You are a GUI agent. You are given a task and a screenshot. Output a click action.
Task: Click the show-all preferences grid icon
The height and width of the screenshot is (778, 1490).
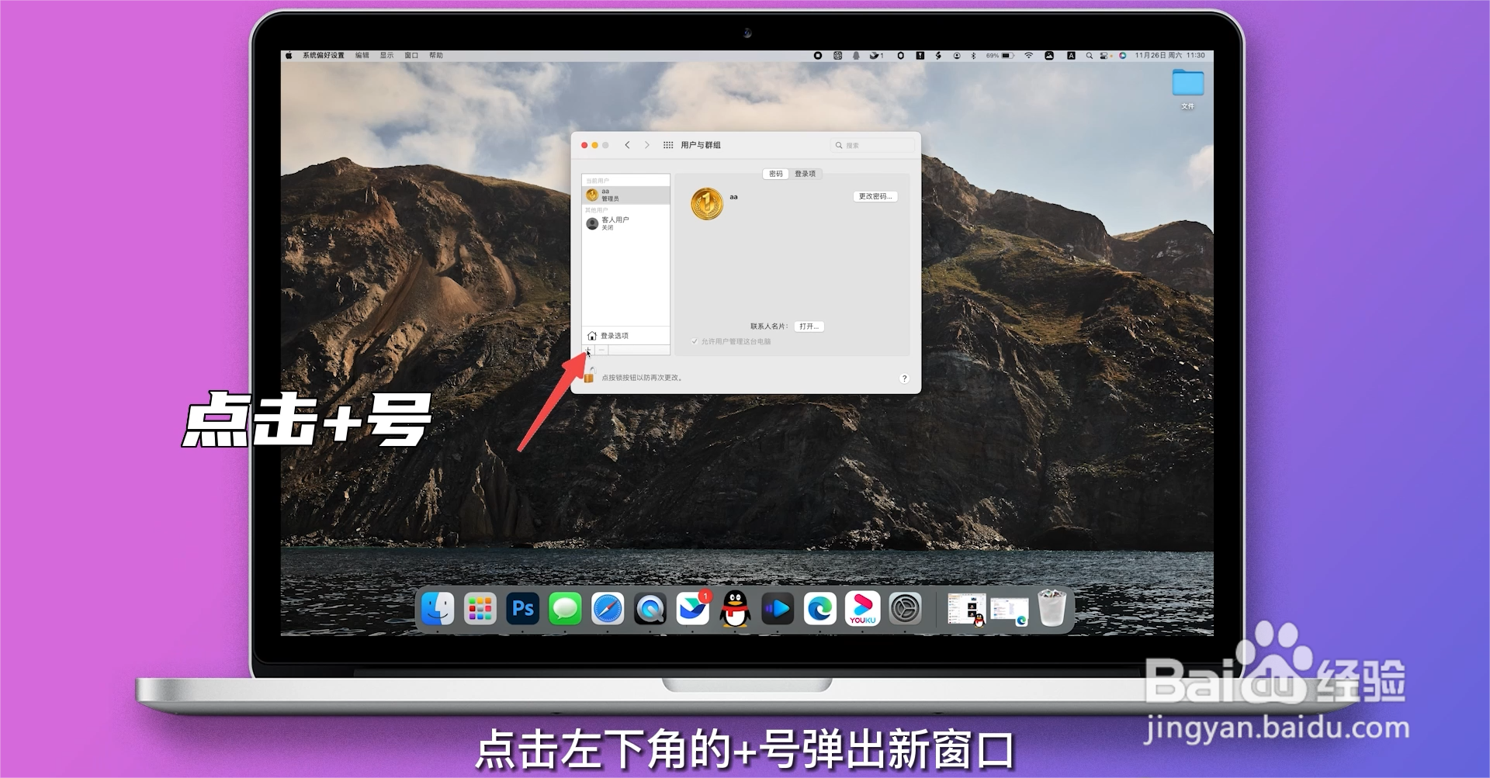667,144
